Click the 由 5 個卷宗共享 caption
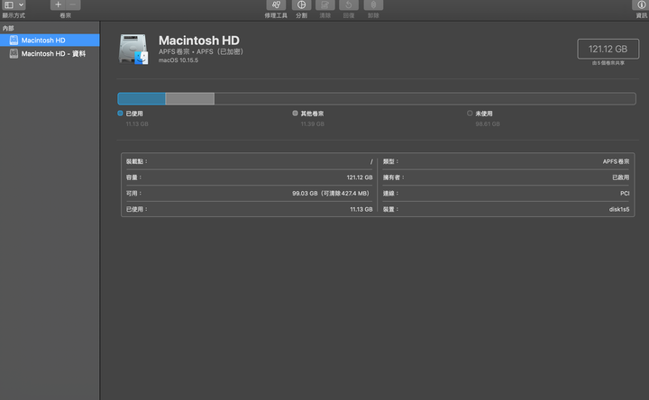The height and width of the screenshot is (400, 649). [x=608, y=63]
